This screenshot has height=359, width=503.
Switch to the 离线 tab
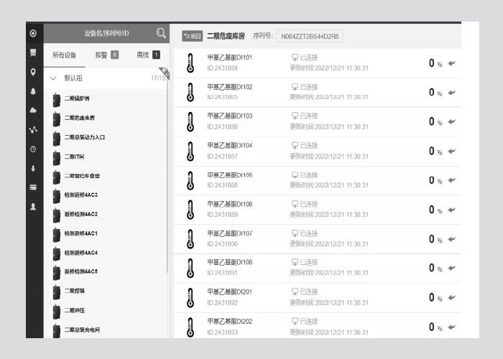click(x=148, y=55)
